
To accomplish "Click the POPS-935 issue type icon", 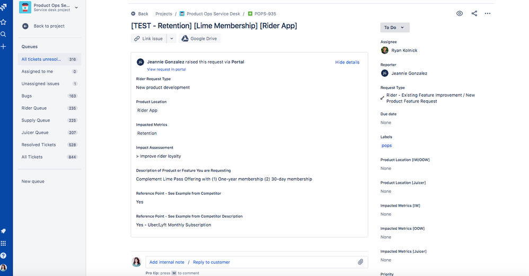I will (x=250, y=14).
